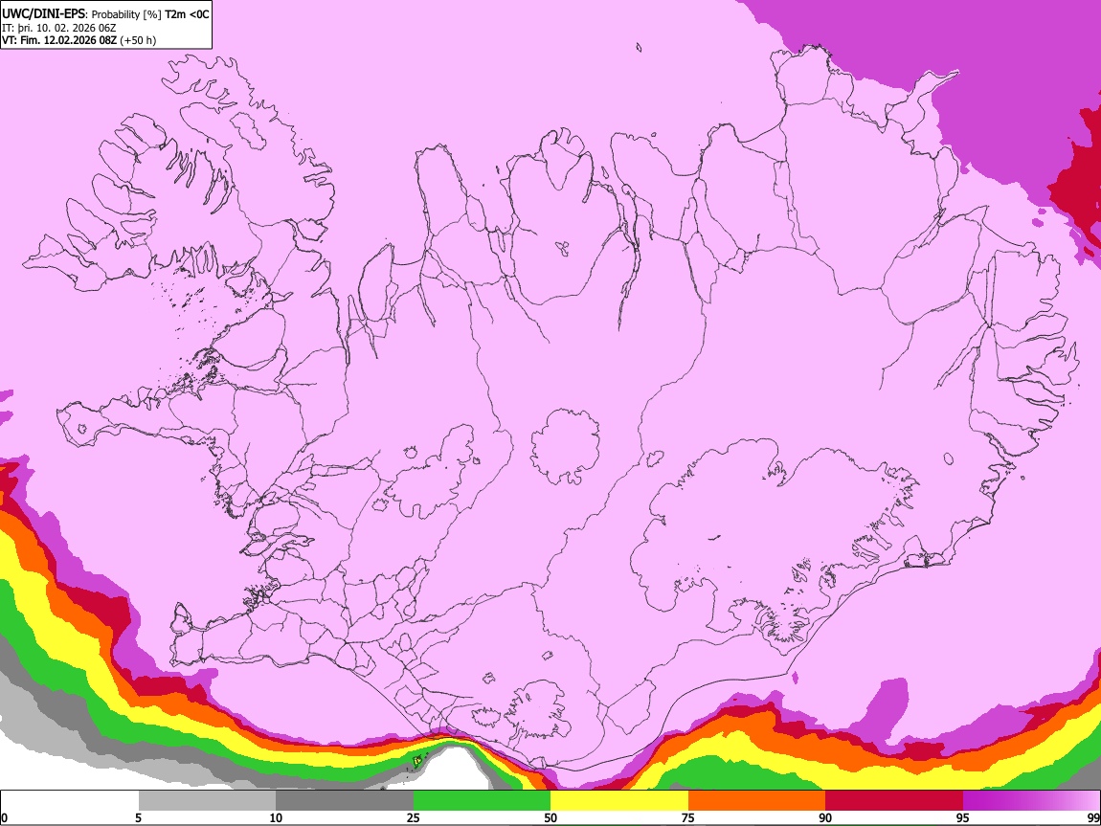Click the legend value '90'
1101x826 pixels.
825,817
